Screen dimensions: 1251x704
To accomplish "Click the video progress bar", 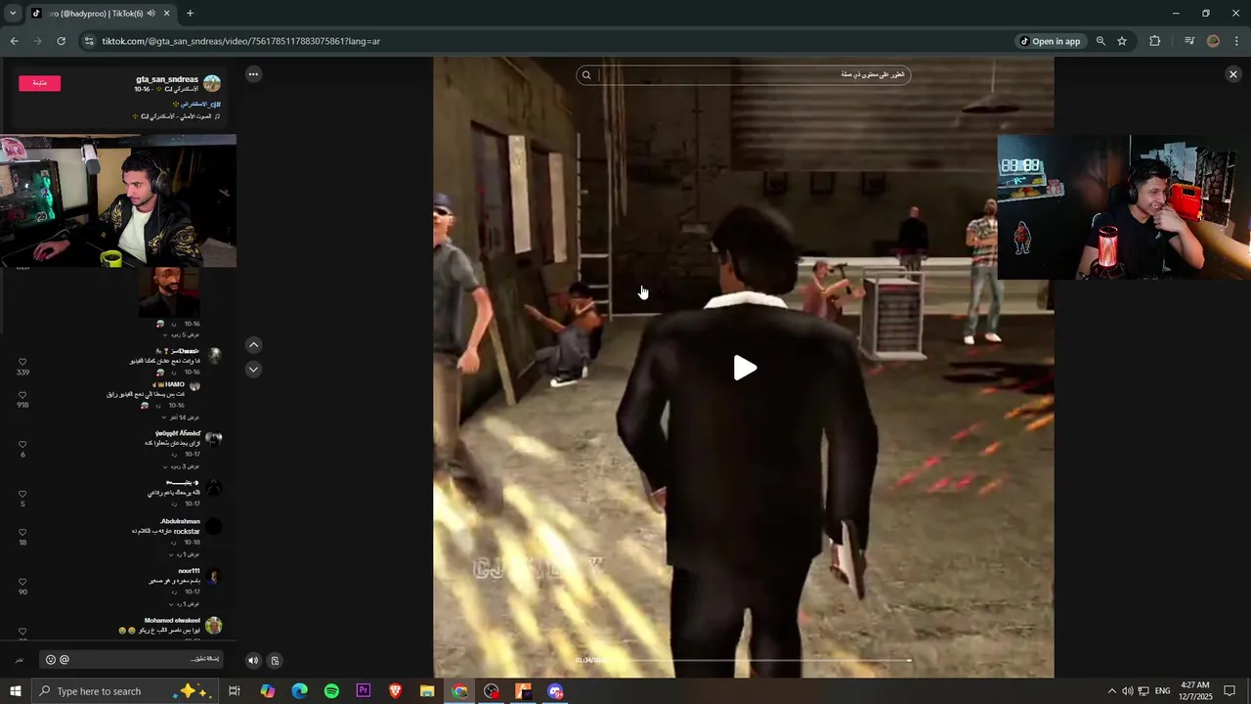I will [743, 660].
